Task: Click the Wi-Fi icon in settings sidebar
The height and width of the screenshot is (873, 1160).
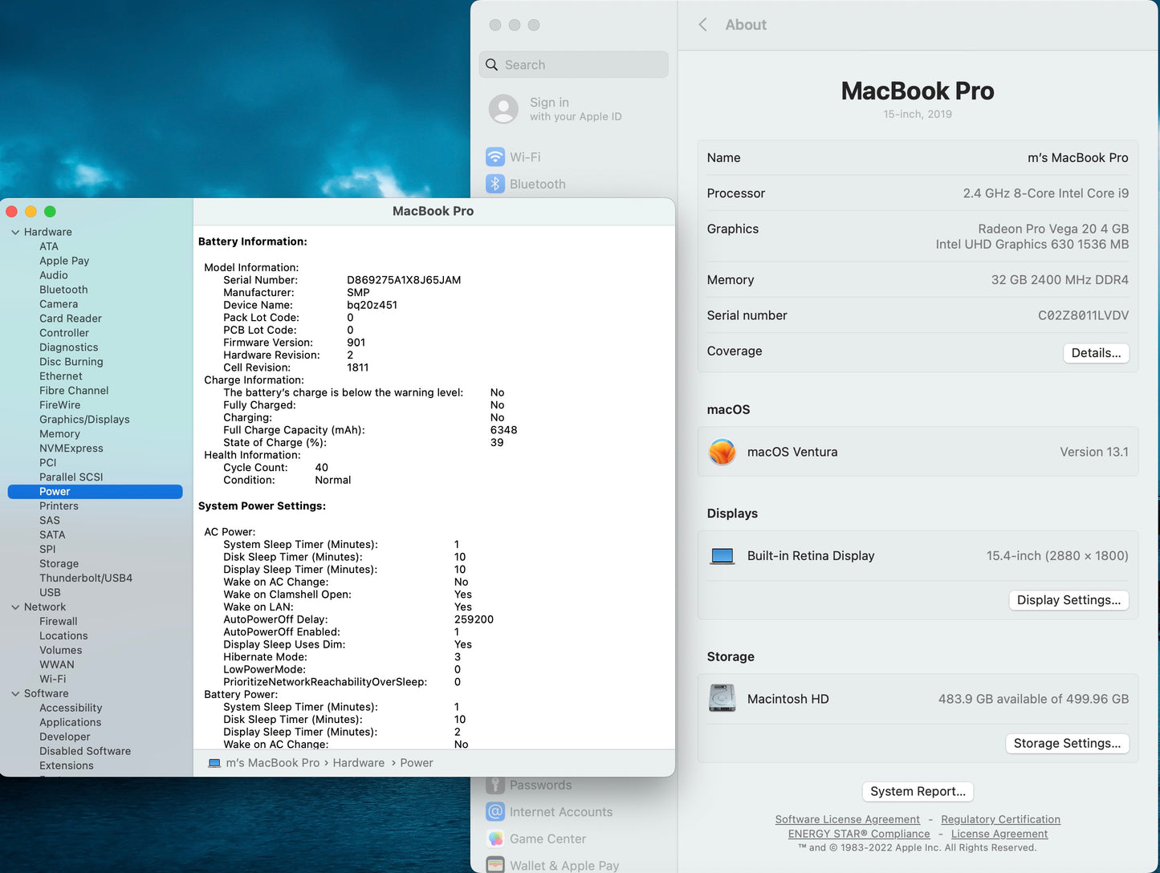Action: point(495,157)
